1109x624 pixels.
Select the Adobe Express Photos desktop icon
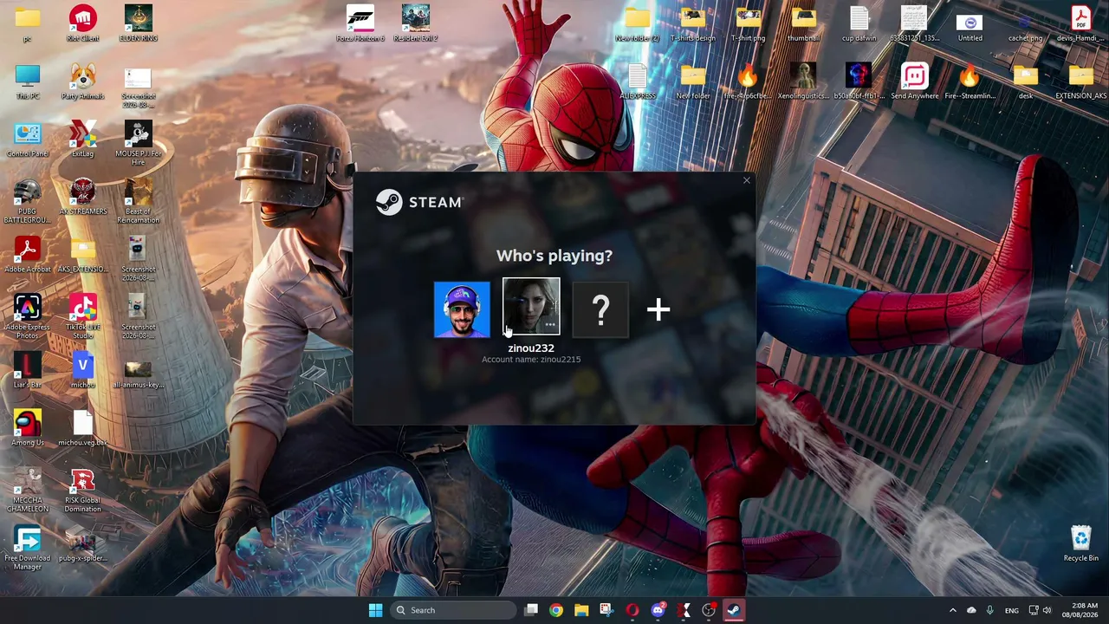click(28, 316)
